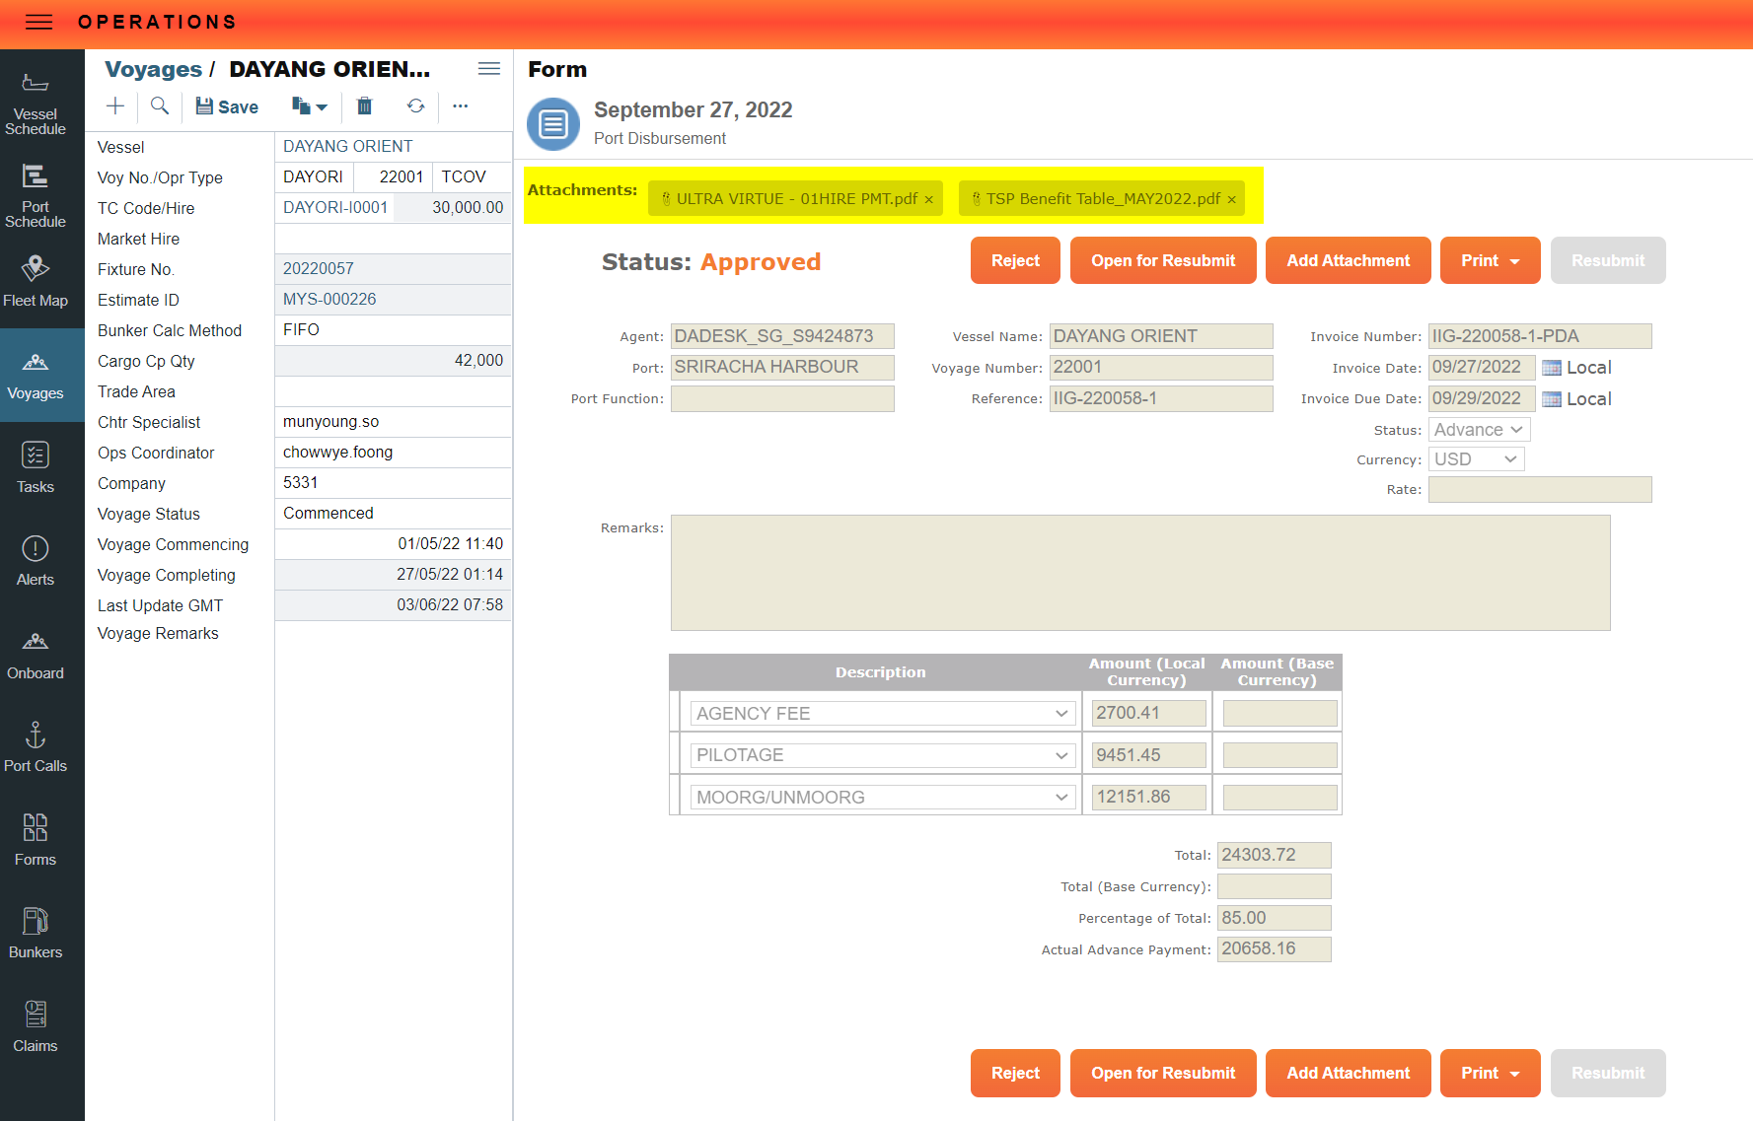Open the Port Schedule section
This screenshot has width=1753, height=1121.
pos(36,194)
